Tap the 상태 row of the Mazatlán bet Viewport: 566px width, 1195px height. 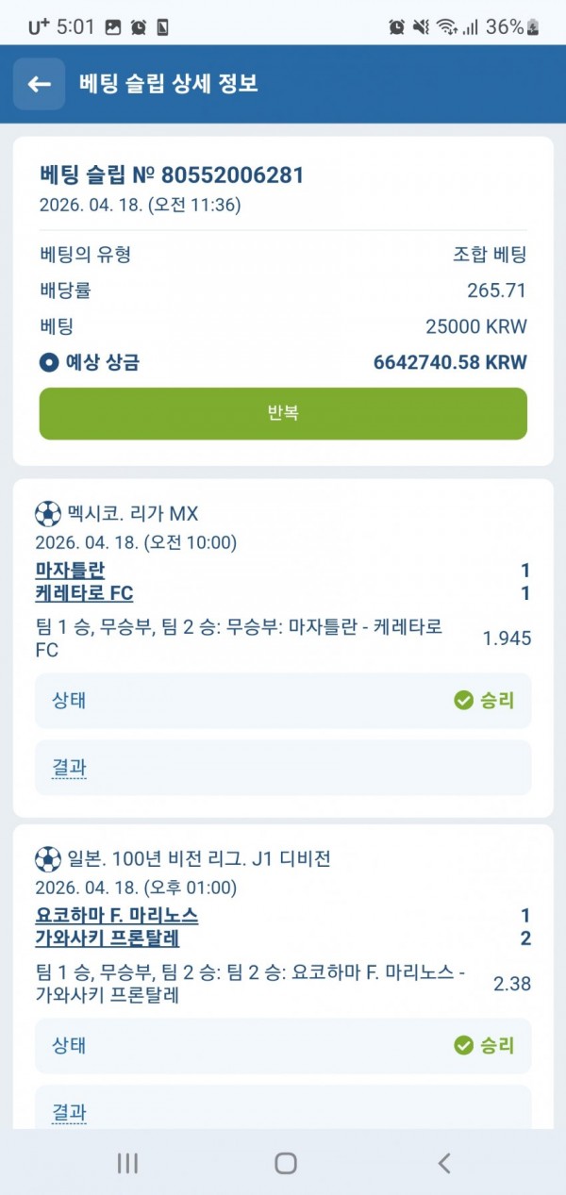pyautogui.click(x=283, y=701)
